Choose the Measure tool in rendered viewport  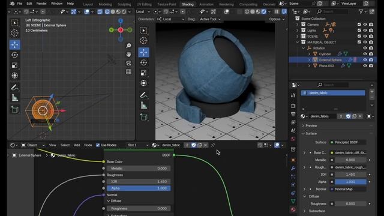click(144, 106)
